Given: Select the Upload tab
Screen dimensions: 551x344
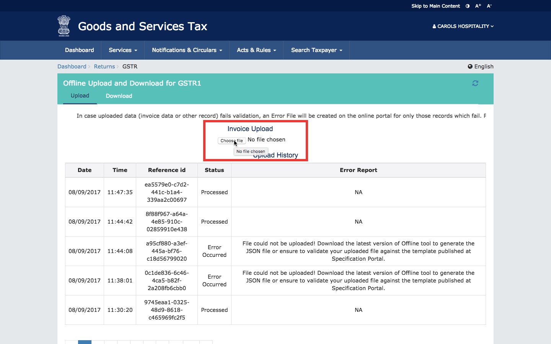Looking at the screenshot, I should click(x=80, y=96).
